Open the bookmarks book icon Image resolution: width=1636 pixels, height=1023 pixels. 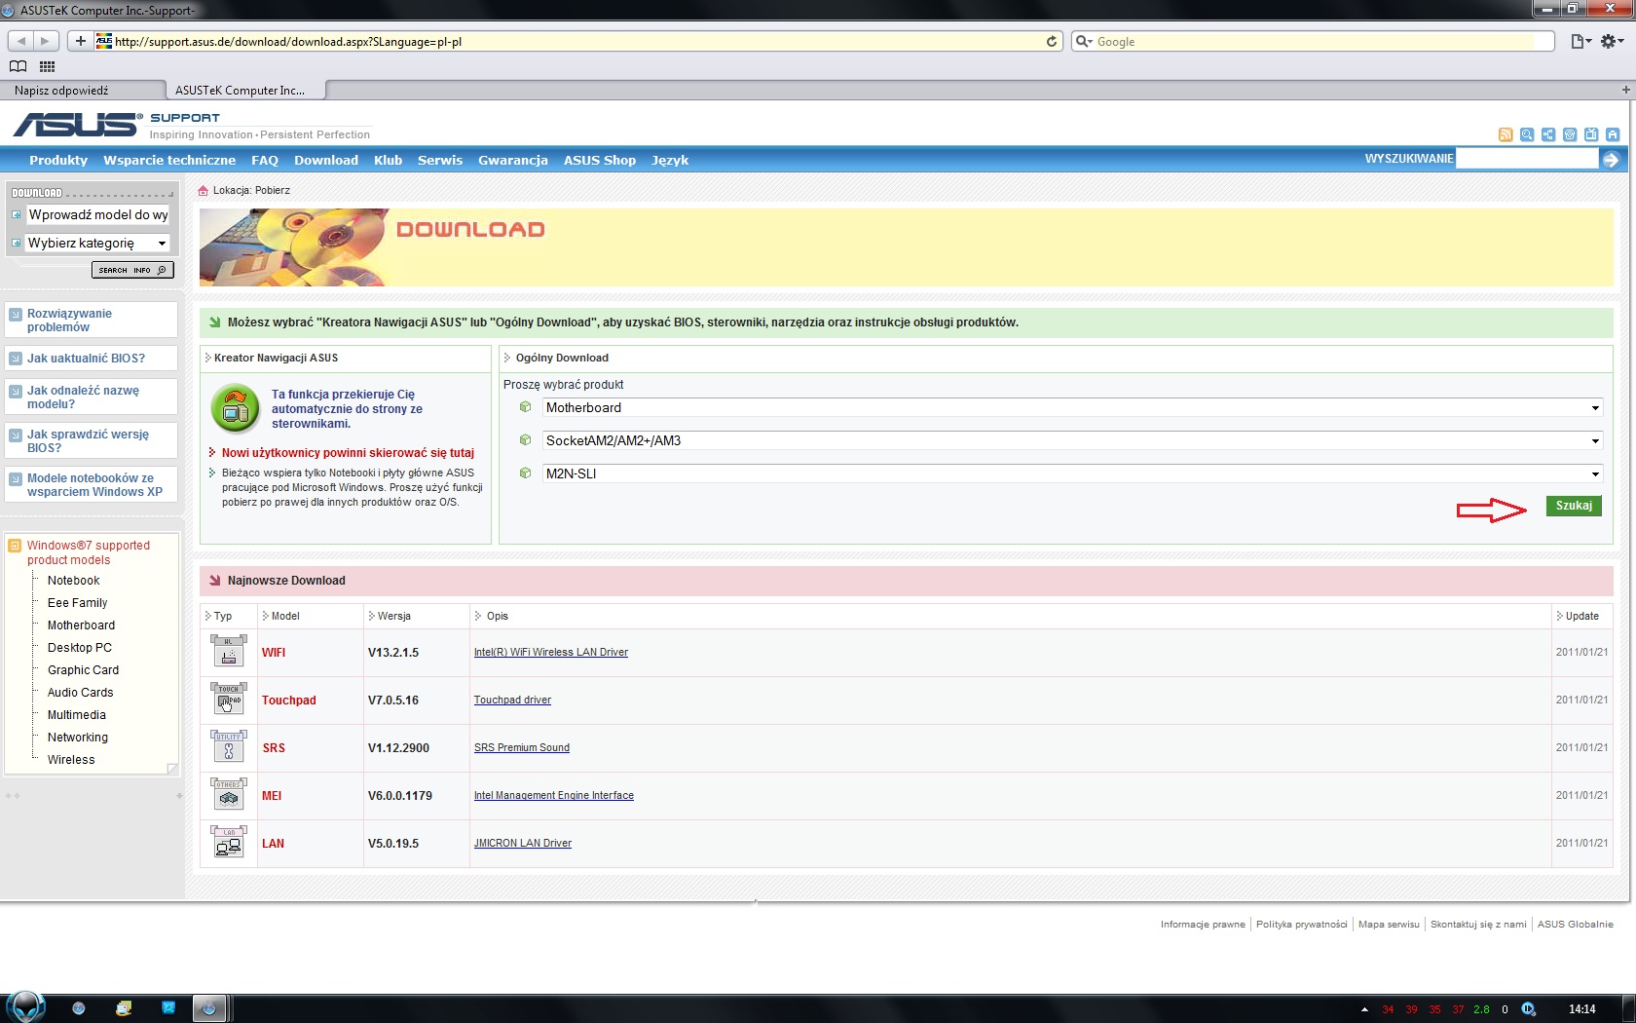[x=18, y=66]
